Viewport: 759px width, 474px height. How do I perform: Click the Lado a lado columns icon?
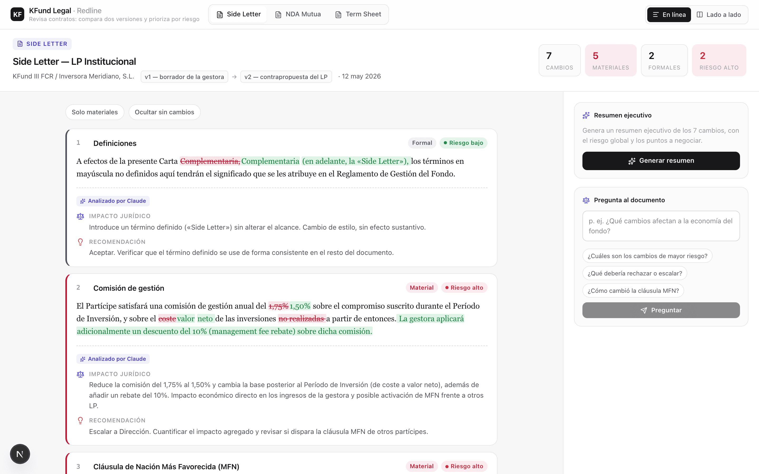pos(700,15)
